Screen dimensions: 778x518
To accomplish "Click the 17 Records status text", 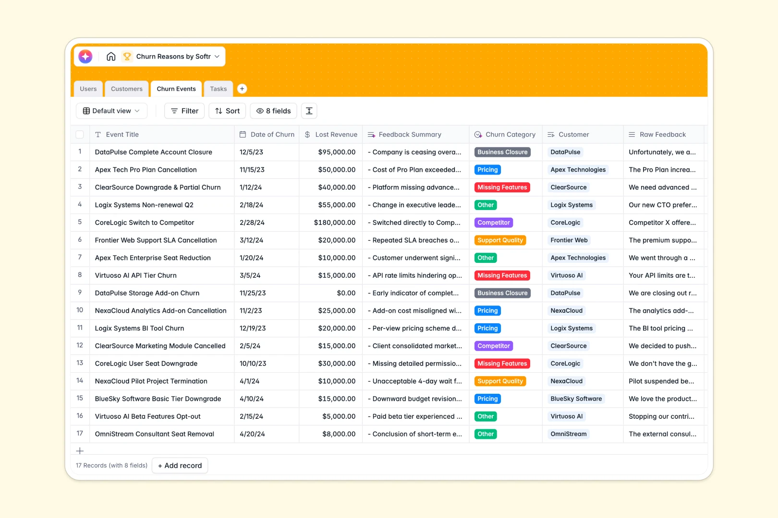I will tap(111, 466).
